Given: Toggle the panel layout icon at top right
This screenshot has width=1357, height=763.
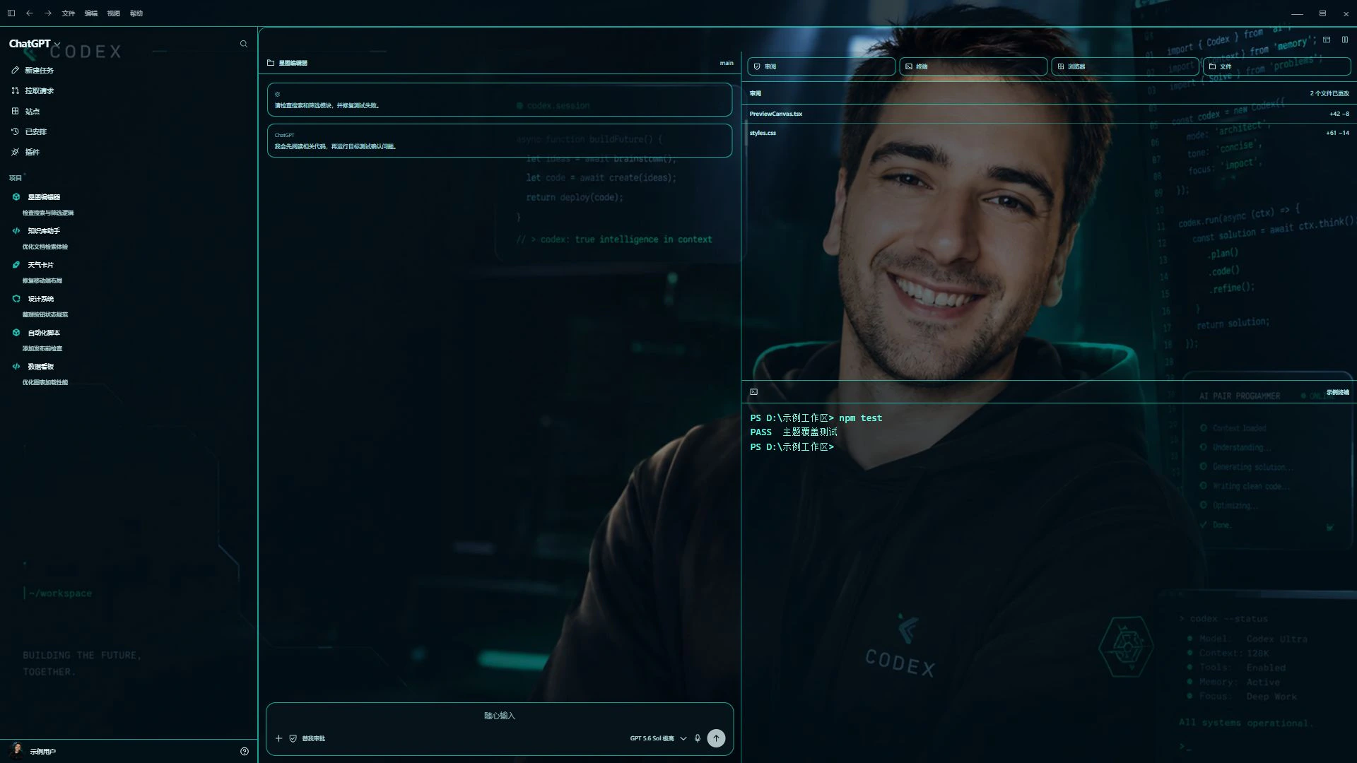Looking at the screenshot, I should 1327,40.
